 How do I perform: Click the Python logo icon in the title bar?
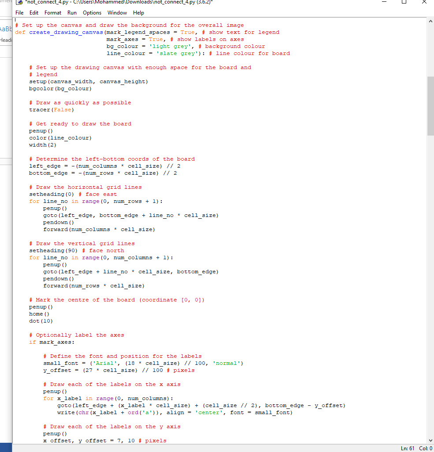tap(19, 3)
